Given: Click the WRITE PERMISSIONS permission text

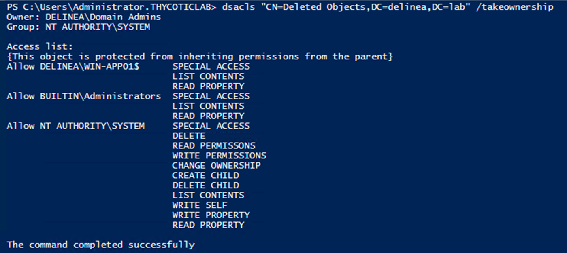Looking at the screenshot, I should click(219, 156).
